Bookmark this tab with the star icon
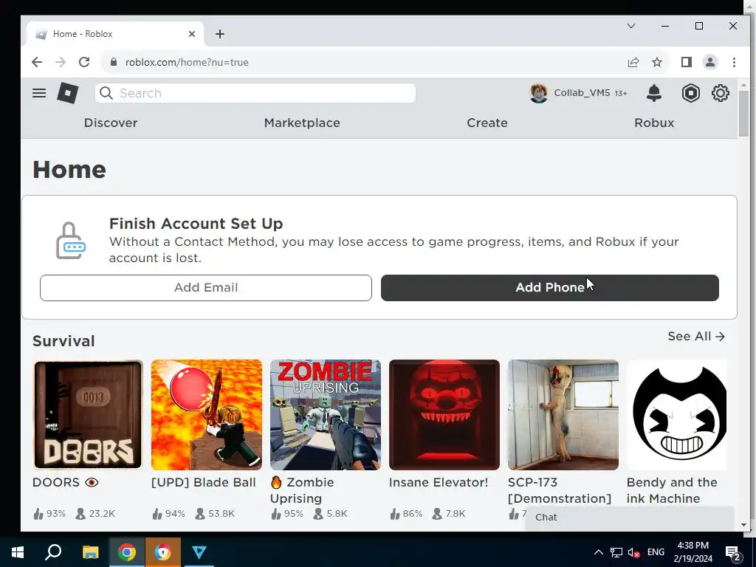Viewport: 756px width, 567px height. click(656, 62)
